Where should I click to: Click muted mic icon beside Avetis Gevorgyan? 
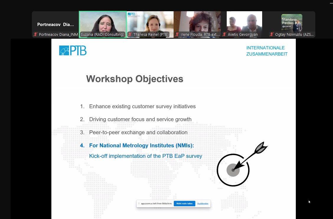(225, 35)
